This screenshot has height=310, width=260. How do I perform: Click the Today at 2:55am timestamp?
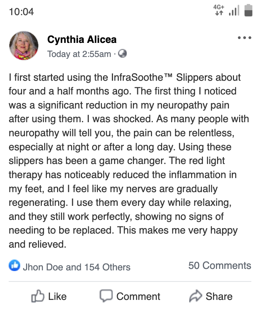coord(79,54)
